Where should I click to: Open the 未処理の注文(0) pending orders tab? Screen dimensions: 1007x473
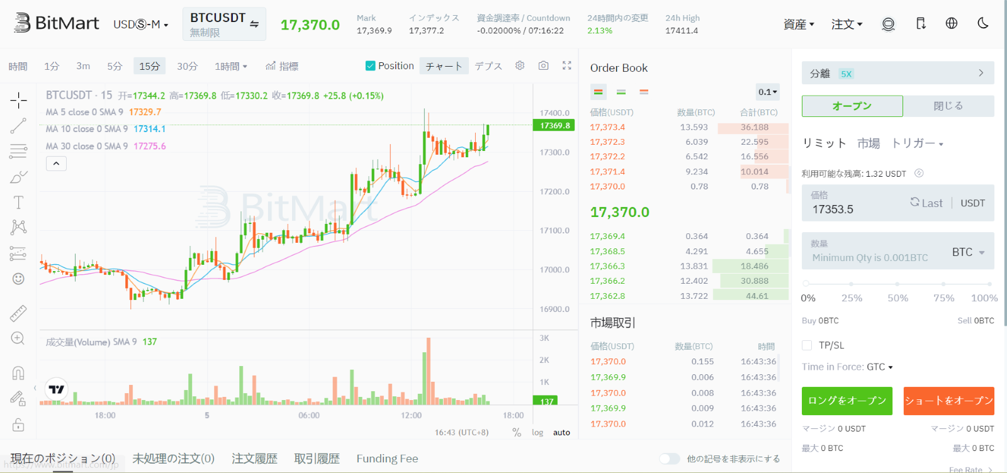[x=174, y=459]
